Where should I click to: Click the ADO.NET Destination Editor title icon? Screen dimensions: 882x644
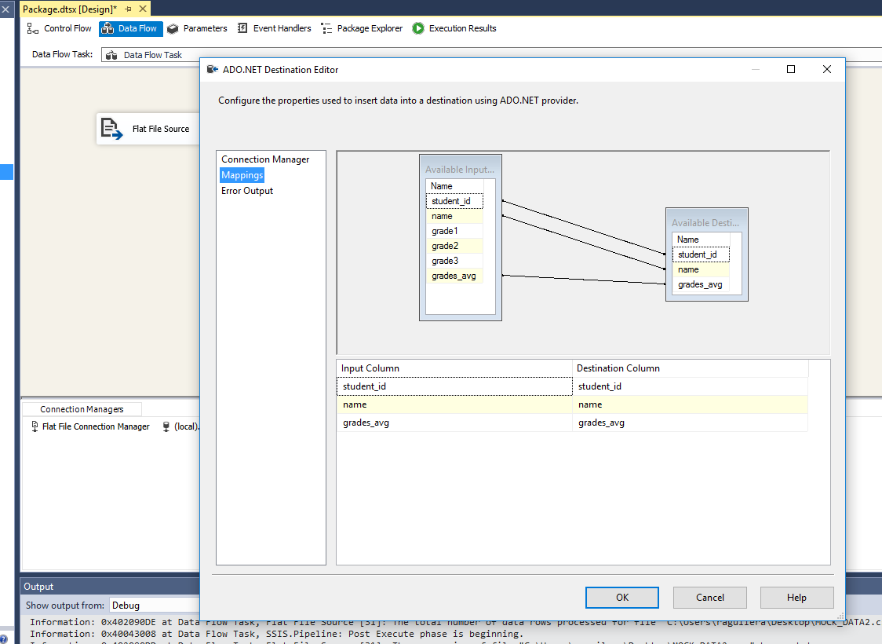[213, 69]
